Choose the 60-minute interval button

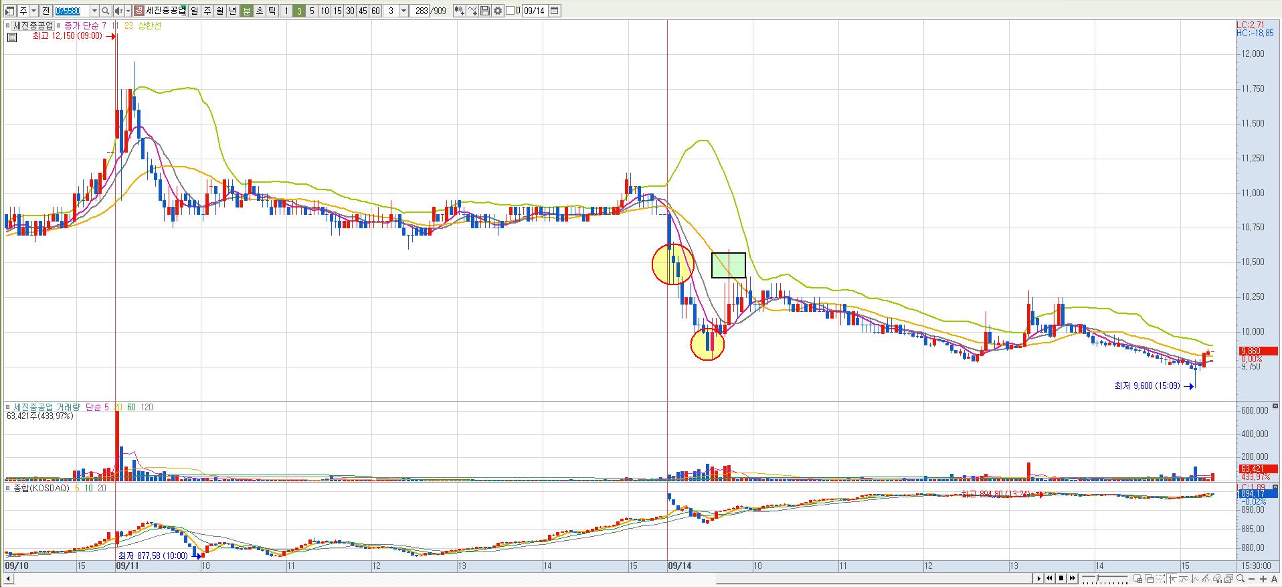point(375,11)
